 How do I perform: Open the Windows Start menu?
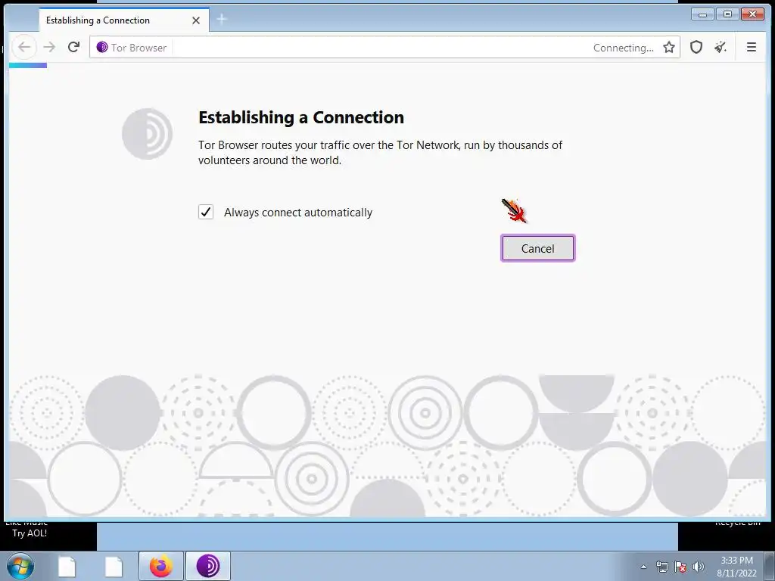coord(20,566)
